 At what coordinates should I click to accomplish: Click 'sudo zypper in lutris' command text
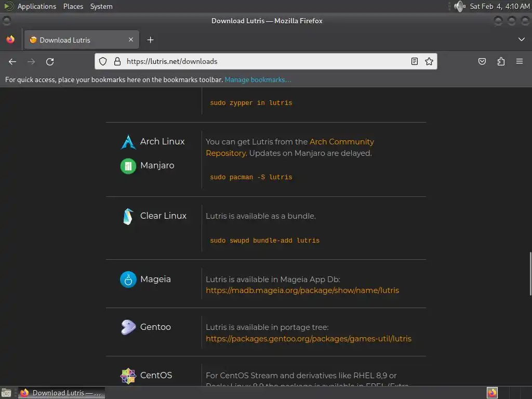click(251, 103)
